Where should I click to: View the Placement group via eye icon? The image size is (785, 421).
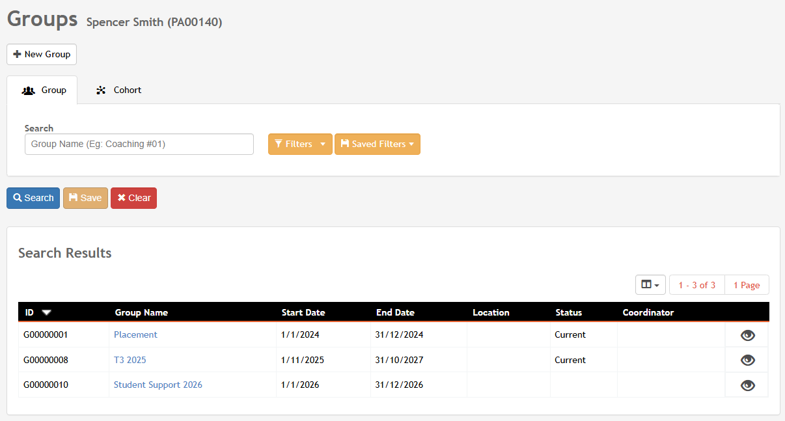coord(748,335)
